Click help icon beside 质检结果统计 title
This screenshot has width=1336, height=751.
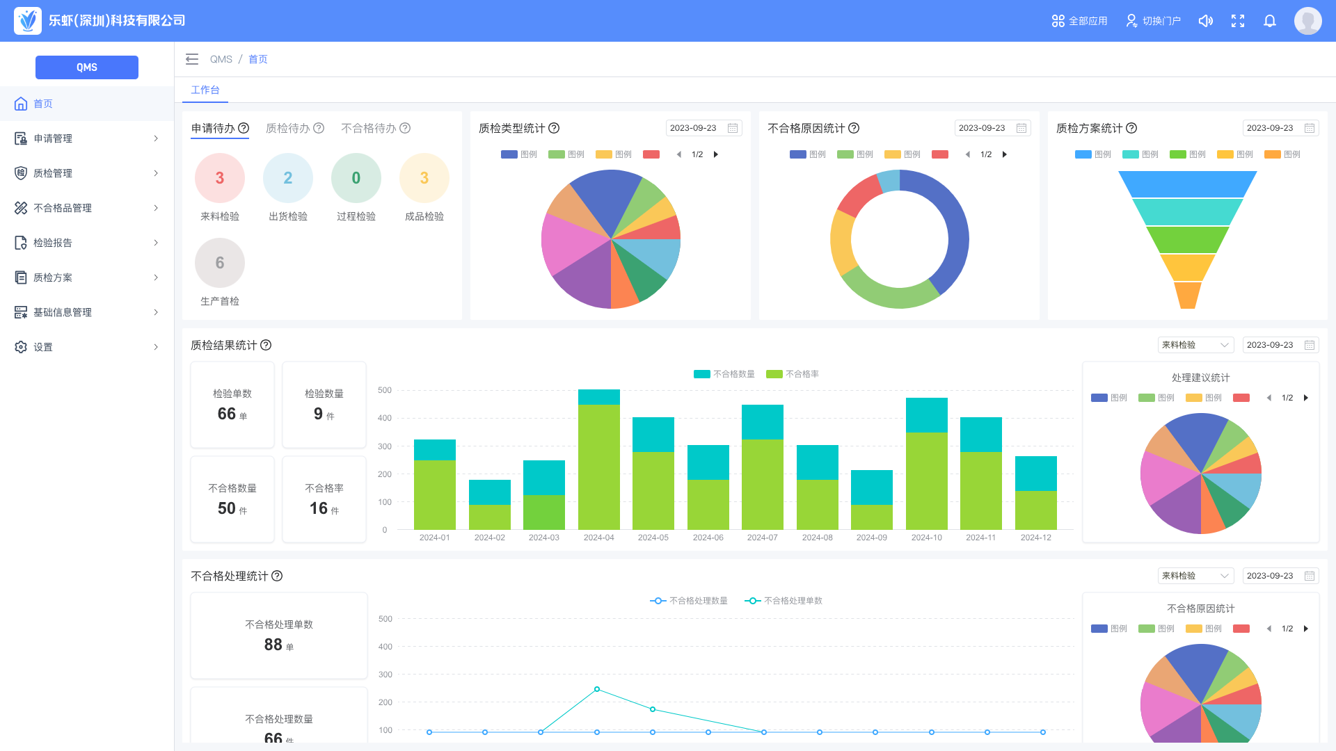pos(266,345)
